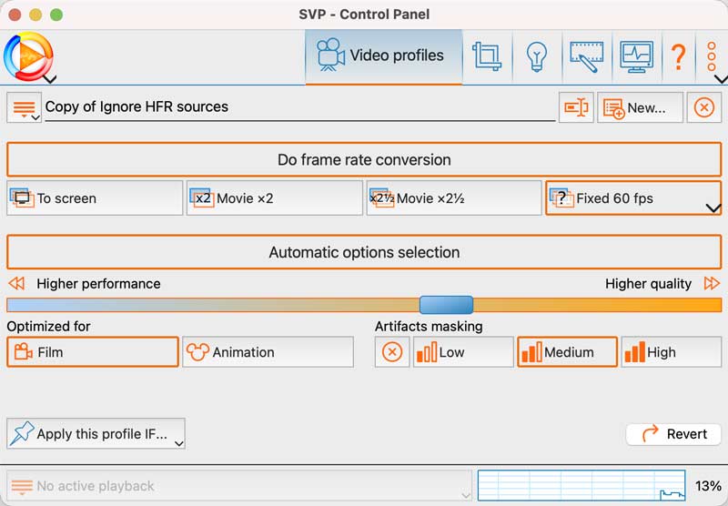
Task: Open the profile list dropdown menu
Action: tap(24, 107)
